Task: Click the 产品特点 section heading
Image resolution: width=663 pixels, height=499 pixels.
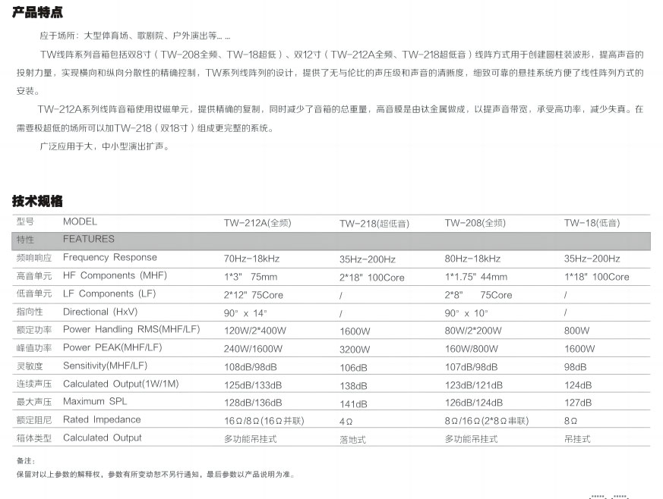Action: [x=37, y=13]
